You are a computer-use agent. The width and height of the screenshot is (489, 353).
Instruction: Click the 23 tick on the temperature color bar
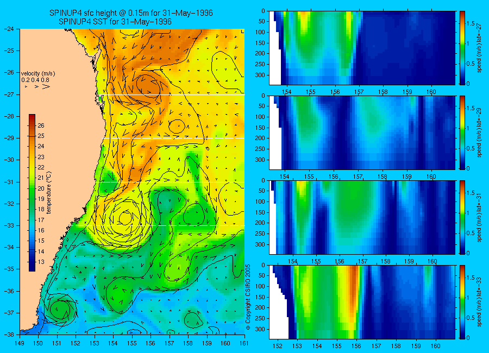pyautogui.click(x=41, y=157)
